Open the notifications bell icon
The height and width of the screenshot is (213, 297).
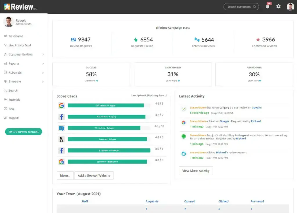[267, 6]
